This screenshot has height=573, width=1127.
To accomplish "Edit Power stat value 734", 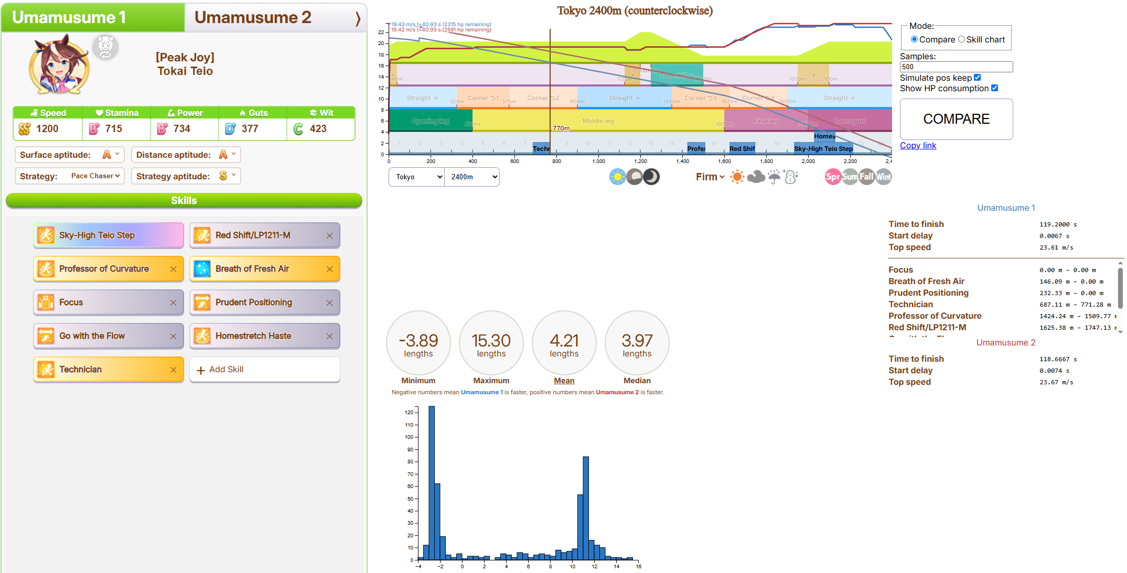I will coord(185,129).
